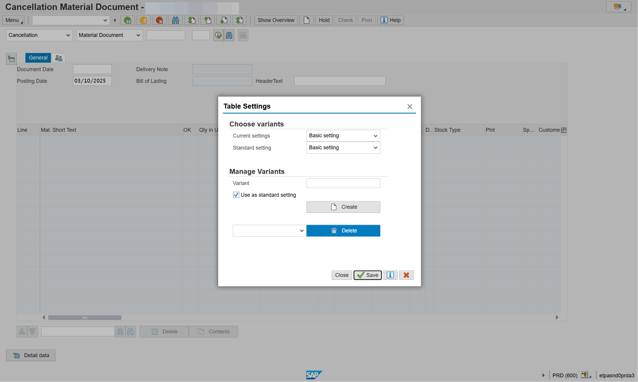
Task: Click the status bar system info icon
Action: [x=586, y=375]
